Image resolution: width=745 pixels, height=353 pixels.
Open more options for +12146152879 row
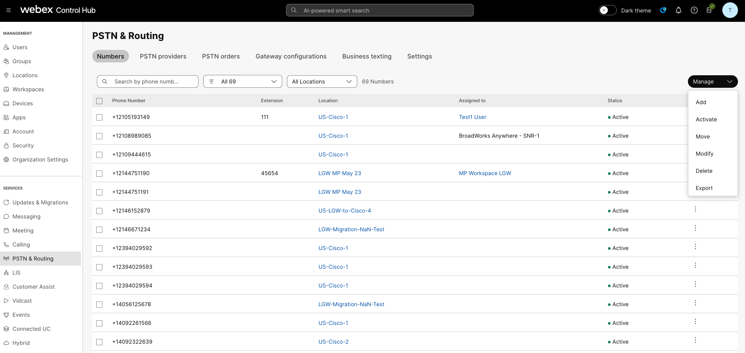(695, 209)
